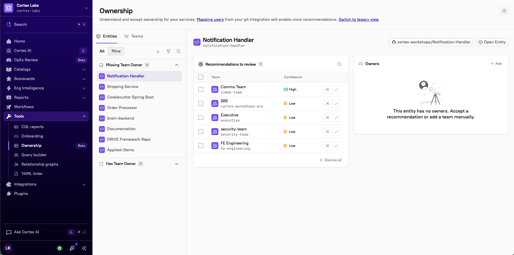Viewport: 514px width, 255px height.
Task: Accept the Comms Team recommendation
Action: click(x=336, y=89)
